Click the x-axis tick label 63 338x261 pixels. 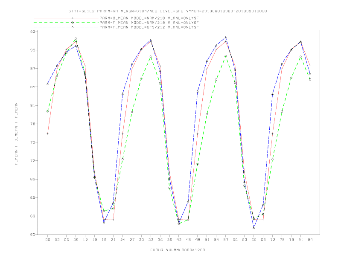245,240
